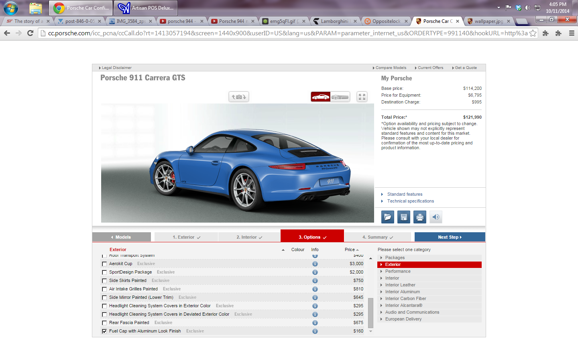This screenshot has width=578, height=361.
Task: Open the Chrome menu hamburger icon
Action: pos(572,33)
